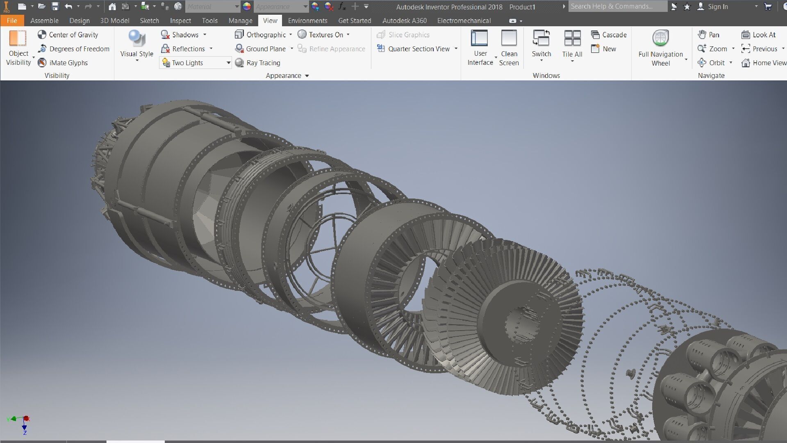This screenshot has width=787, height=443.
Task: Expand the Shadows dropdown arrow
Action: tap(205, 35)
